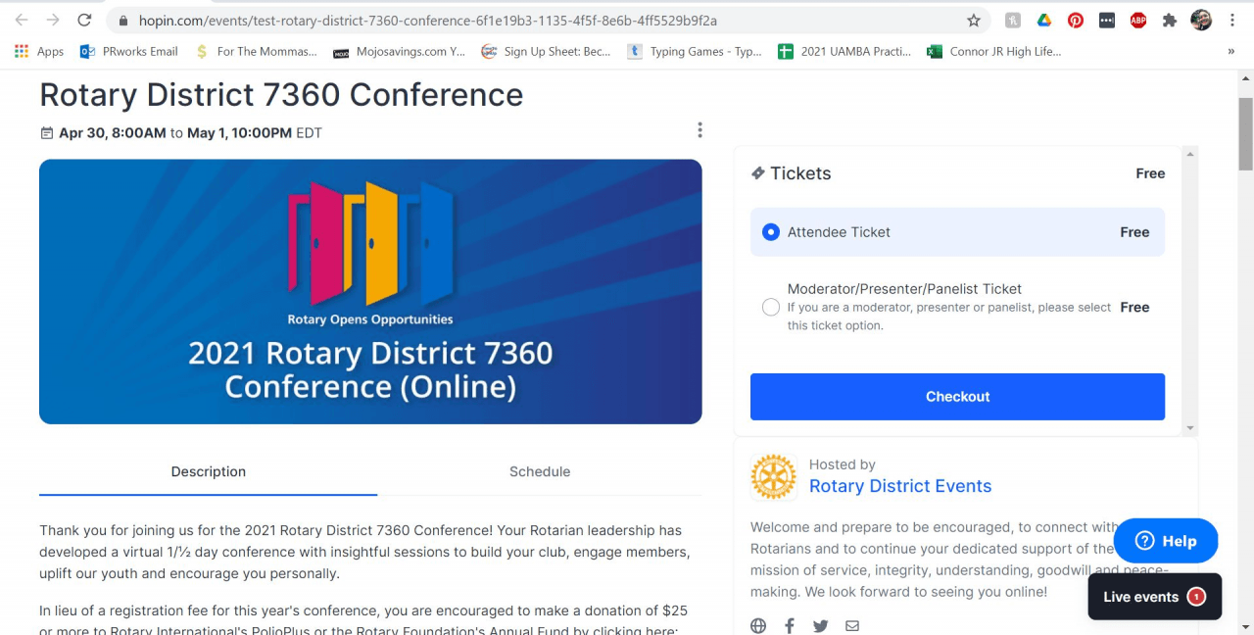
Task: Open the event options three-dot menu
Action: pyautogui.click(x=699, y=130)
